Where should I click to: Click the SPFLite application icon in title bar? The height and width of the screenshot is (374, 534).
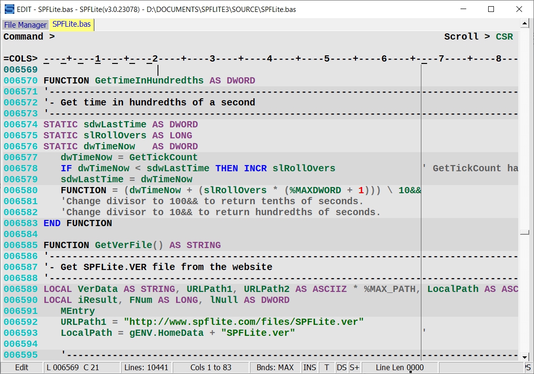coord(9,9)
